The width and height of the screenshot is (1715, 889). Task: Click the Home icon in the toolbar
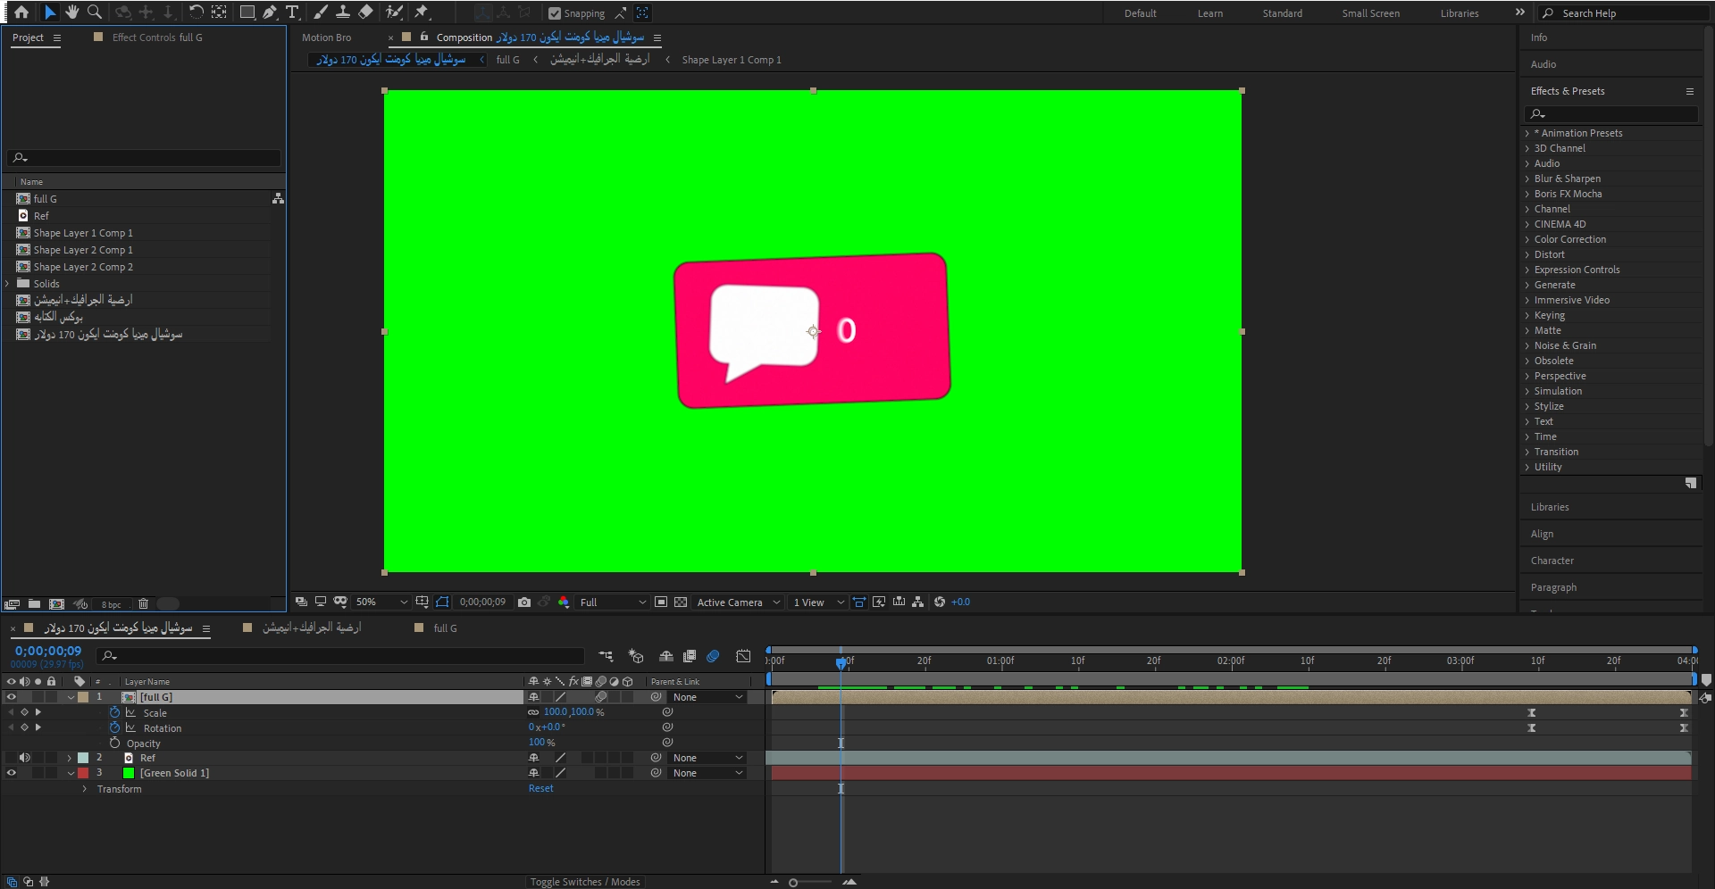(x=21, y=12)
